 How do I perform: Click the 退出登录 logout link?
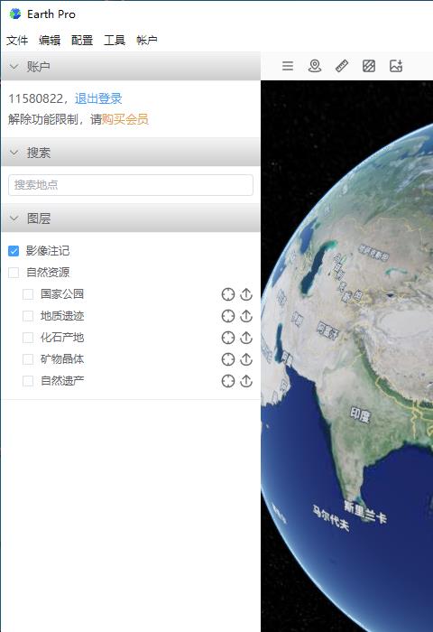[98, 98]
